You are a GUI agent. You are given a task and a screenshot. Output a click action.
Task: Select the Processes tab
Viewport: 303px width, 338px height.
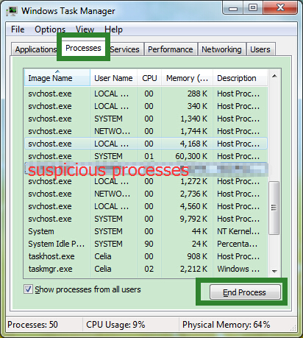pyautogui.click(x=83, y=48)
